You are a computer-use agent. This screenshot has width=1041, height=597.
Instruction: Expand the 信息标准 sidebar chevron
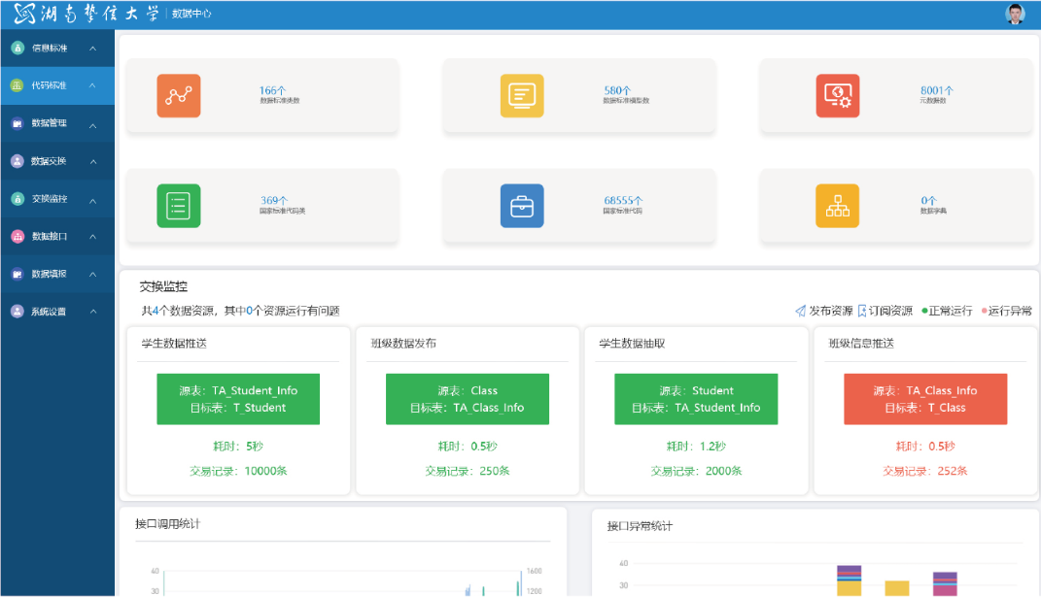92,49
